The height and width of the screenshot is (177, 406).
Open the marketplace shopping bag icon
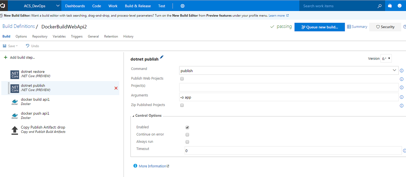point(390,6)
